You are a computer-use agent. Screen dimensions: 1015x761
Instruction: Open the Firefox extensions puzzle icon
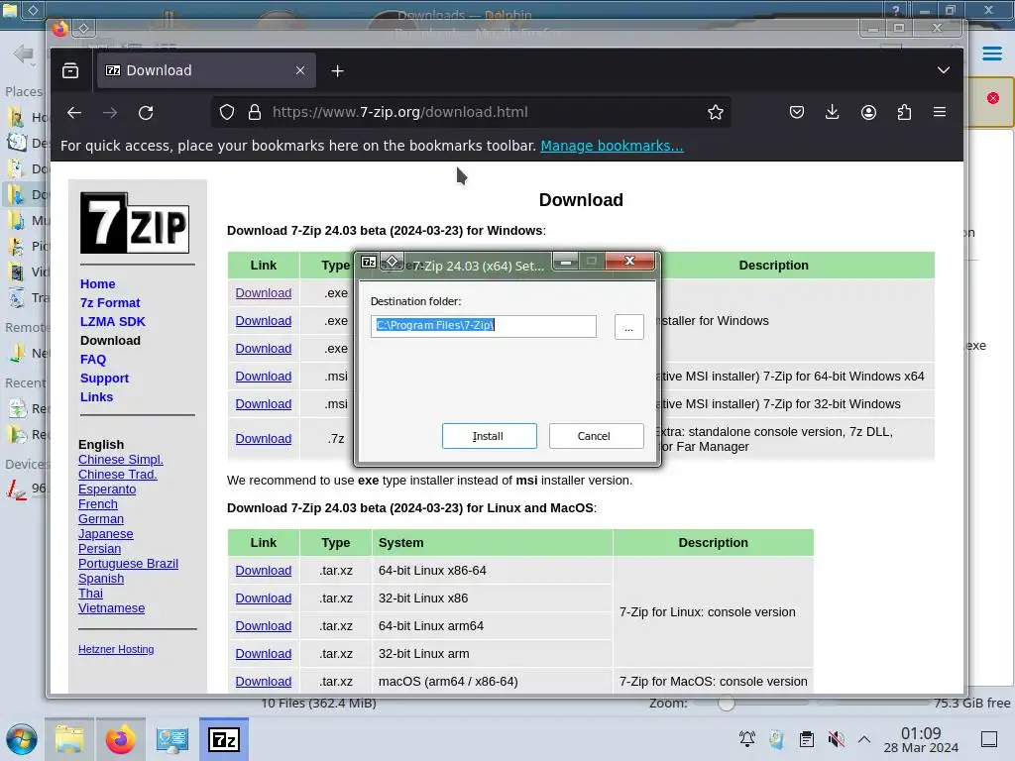pyautogui.click(x=904, y=113)
